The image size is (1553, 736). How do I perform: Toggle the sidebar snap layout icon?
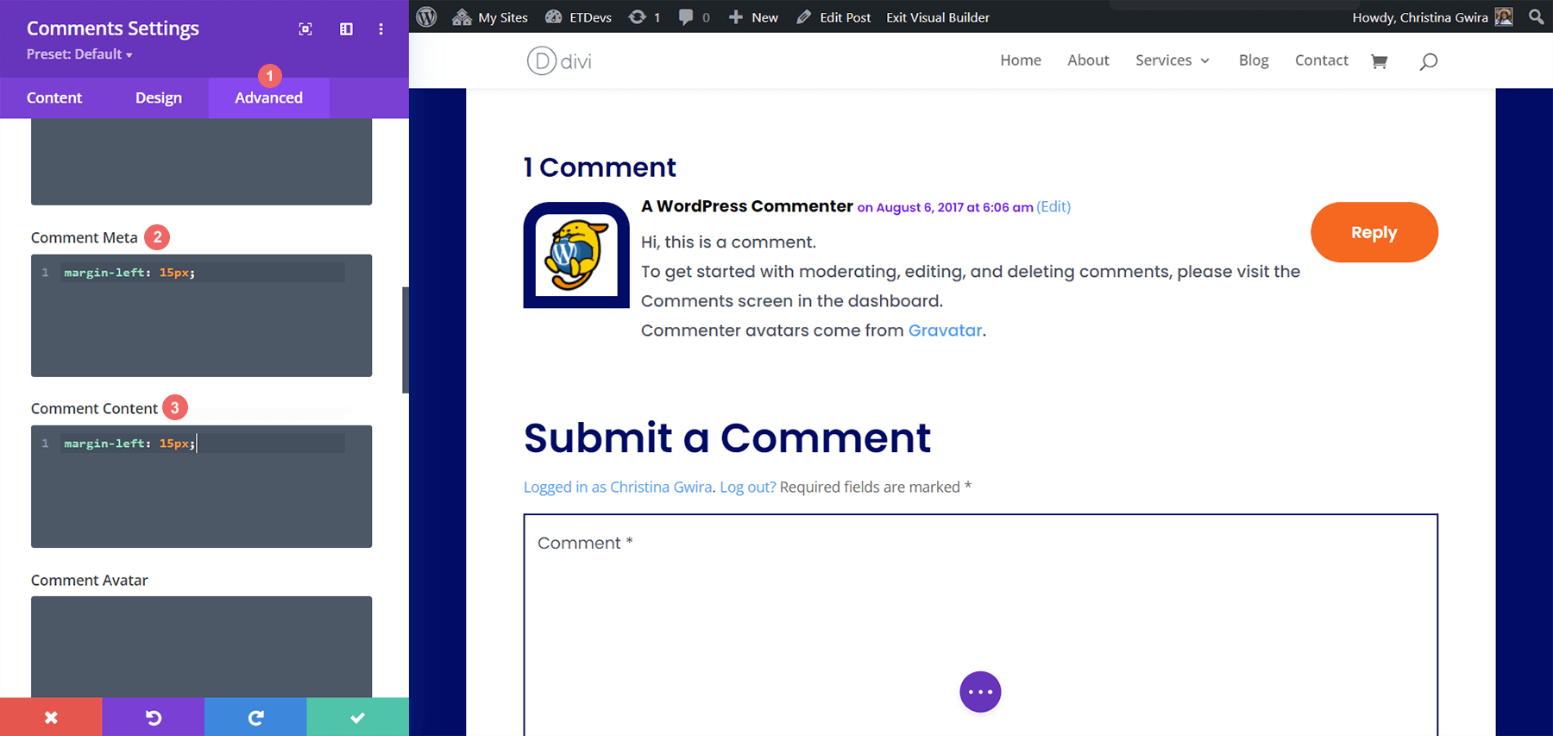coord(346,29)
